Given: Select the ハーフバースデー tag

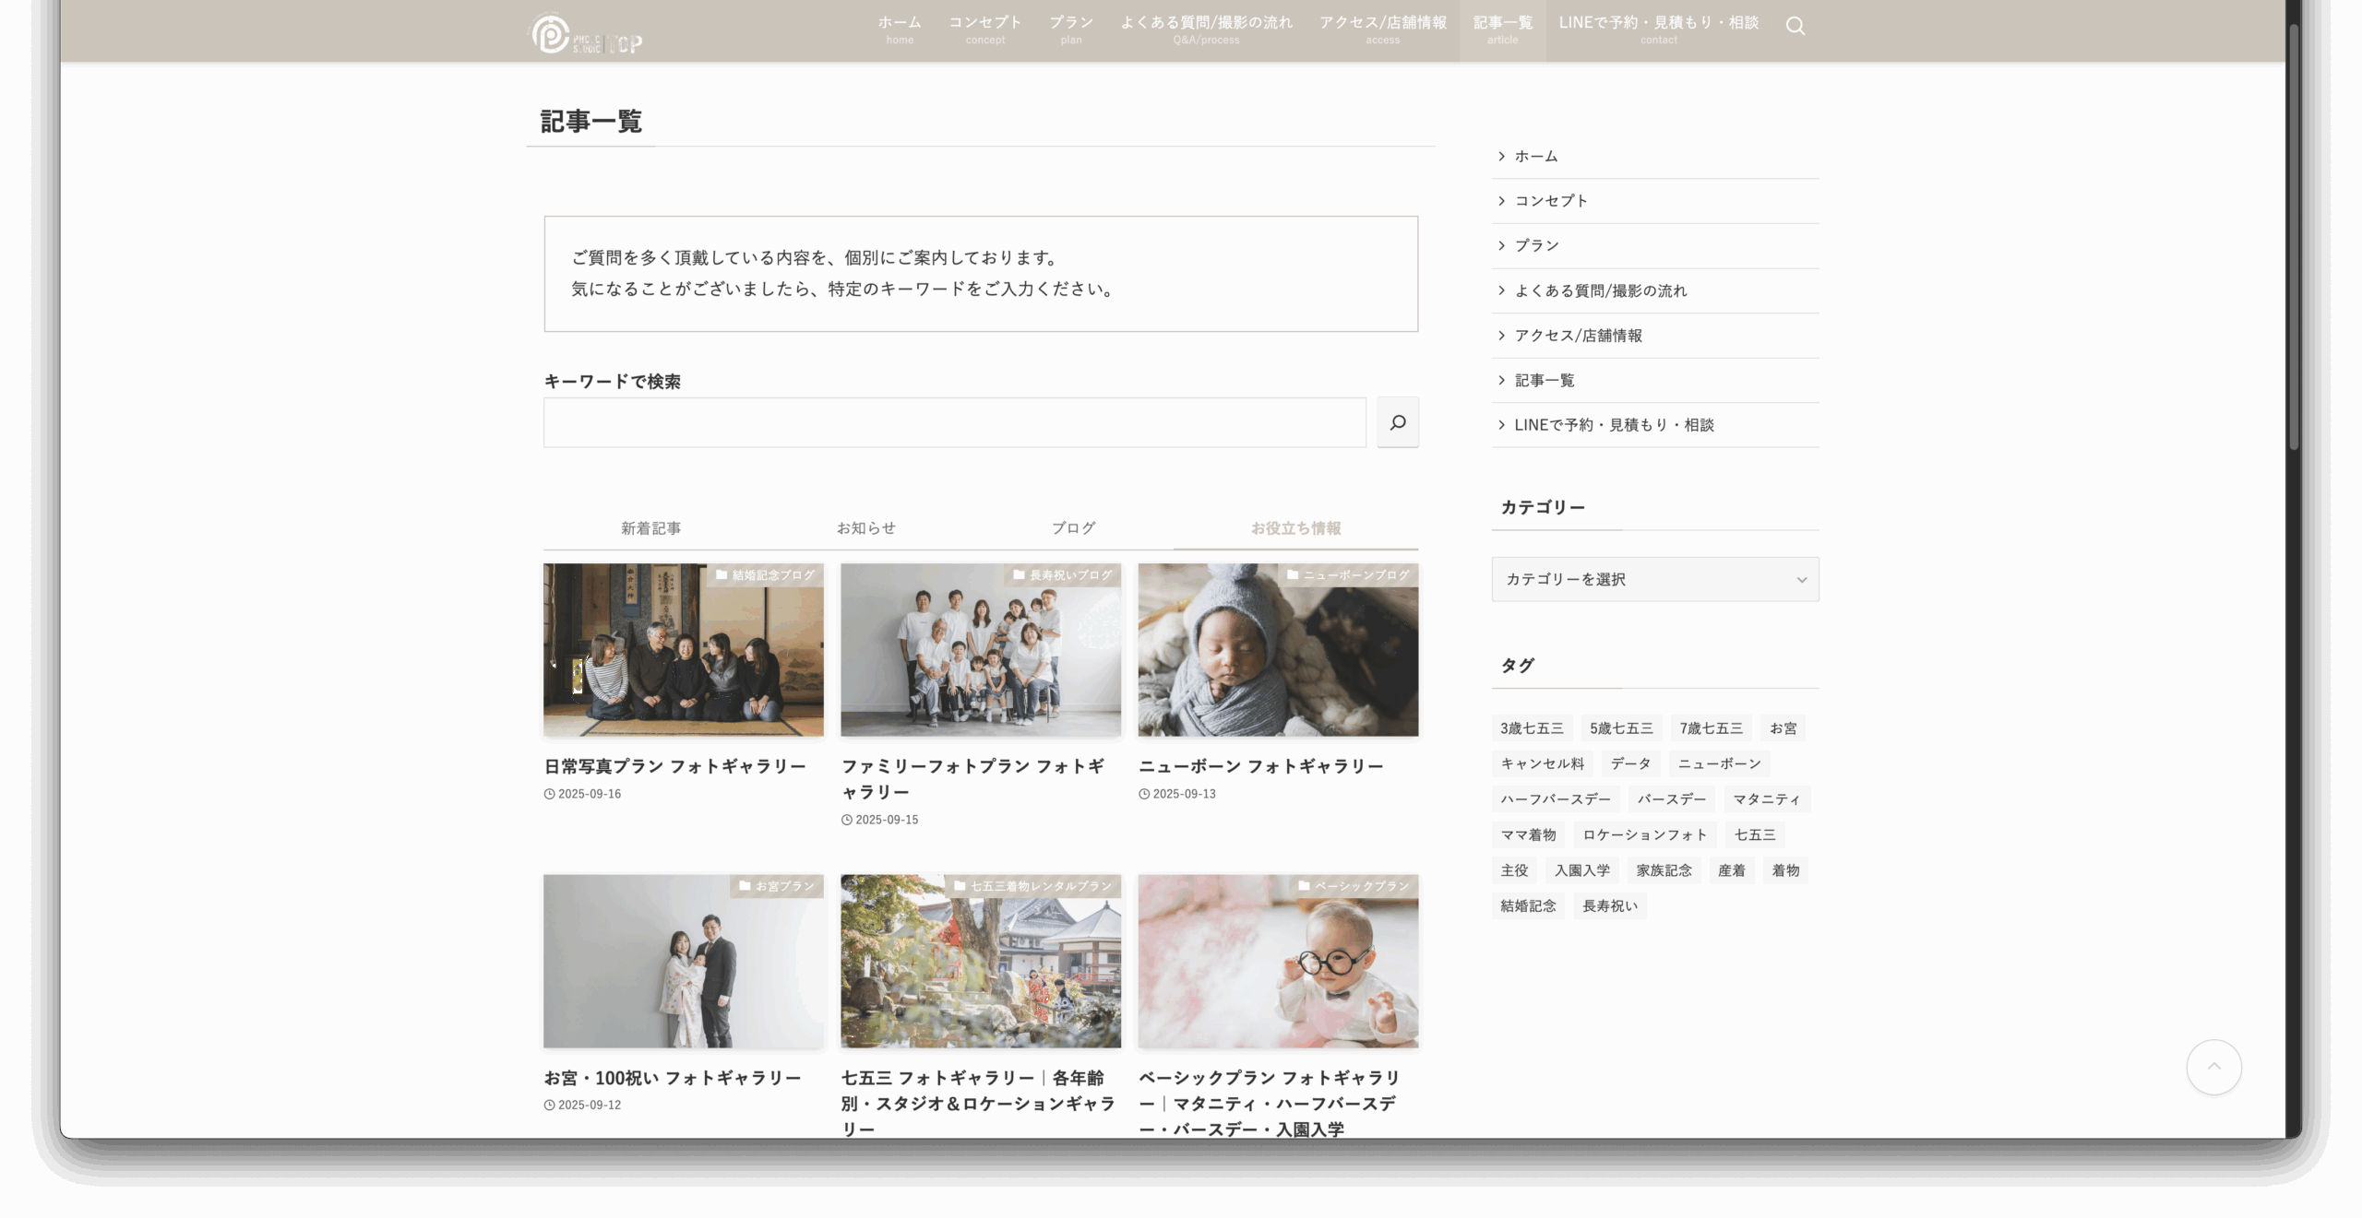Looking at the screenshot, I should (1556, 799).
